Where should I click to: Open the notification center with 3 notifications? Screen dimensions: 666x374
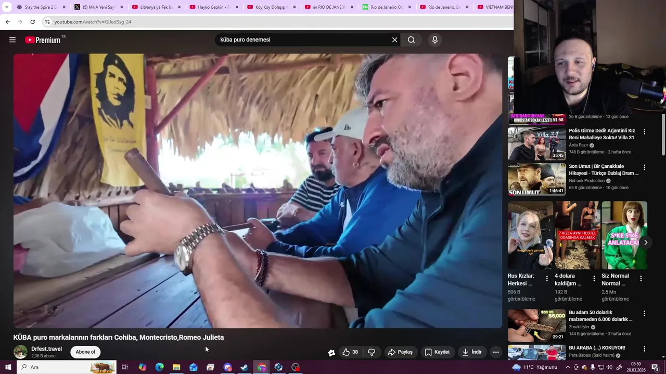point(656,367)
